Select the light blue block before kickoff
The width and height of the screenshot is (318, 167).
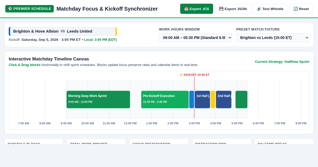point(192,99)
